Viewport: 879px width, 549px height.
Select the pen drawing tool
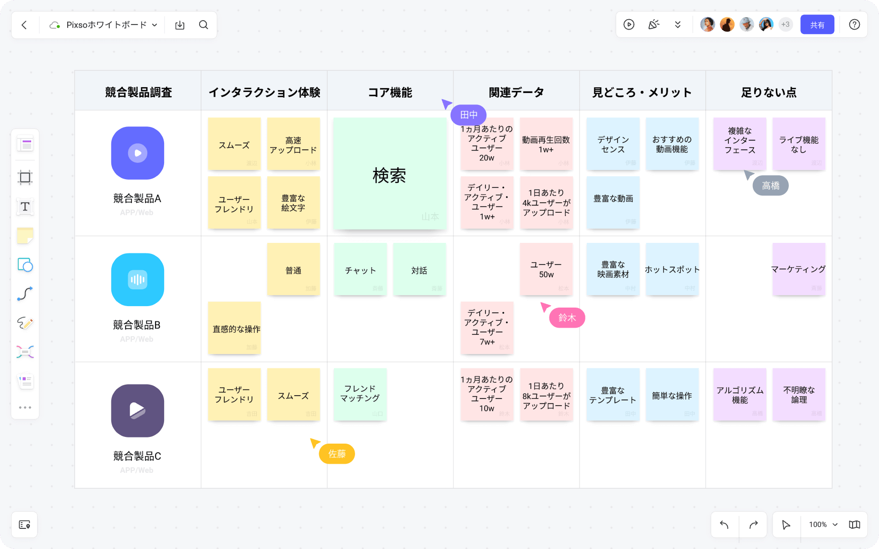point(25,323)
